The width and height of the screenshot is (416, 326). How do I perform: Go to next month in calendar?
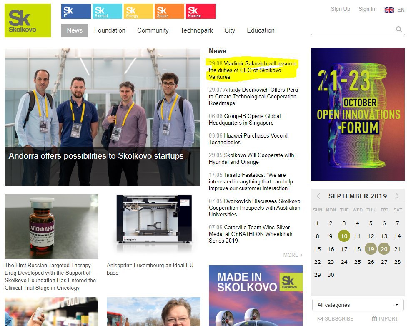397,196
